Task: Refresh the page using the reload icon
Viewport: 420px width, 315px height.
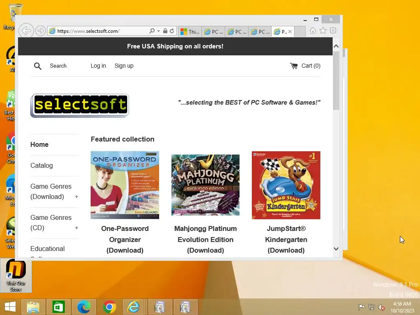Action: (172, 31)
